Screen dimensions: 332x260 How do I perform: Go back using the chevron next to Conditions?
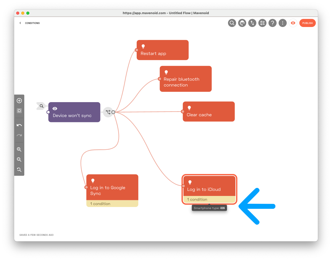click(x=20, y=23)
